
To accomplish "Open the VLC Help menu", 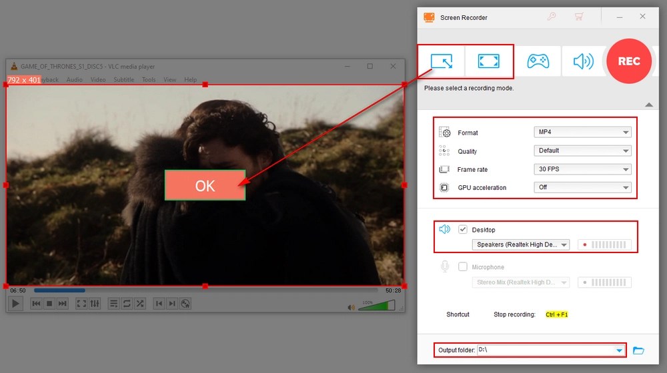I will 191,79.
